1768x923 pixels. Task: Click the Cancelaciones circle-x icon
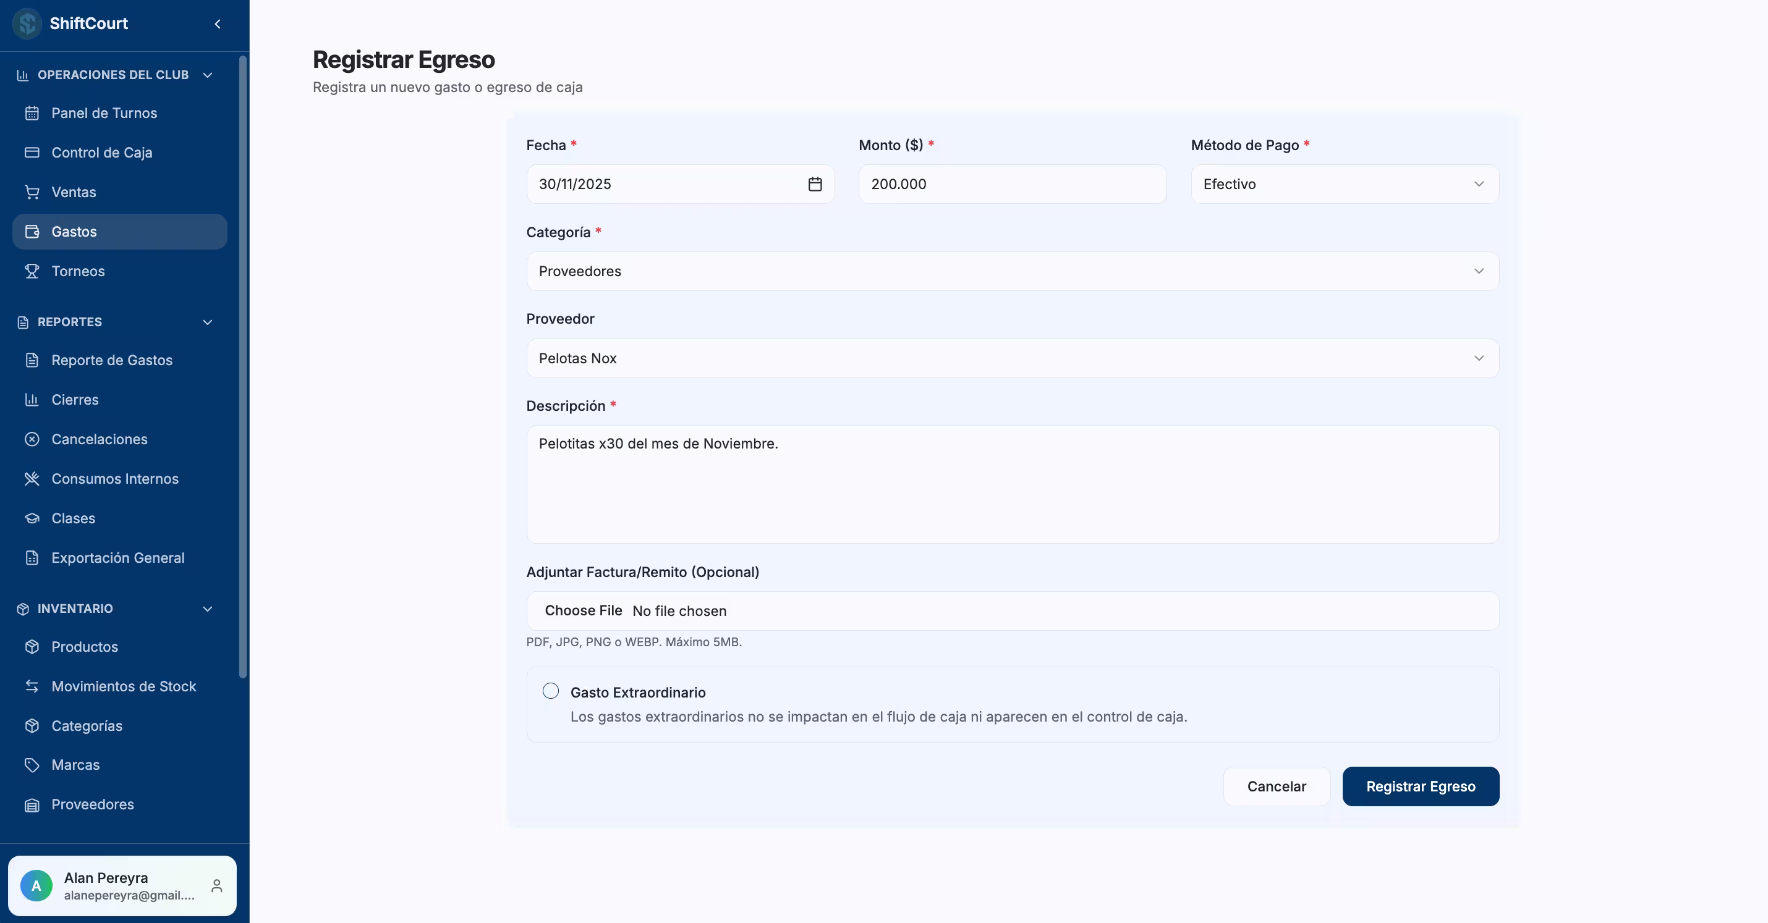tap(32, 439)
